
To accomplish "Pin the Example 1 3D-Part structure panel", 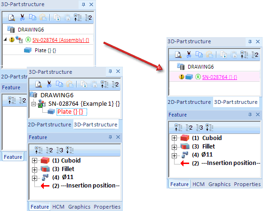I will click(110, 71).
